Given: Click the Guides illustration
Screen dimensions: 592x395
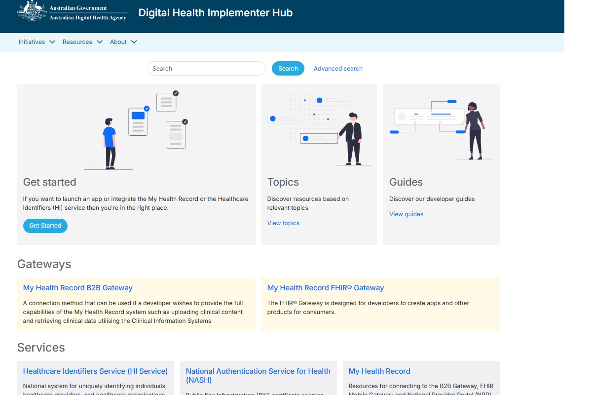Looking at the screenshot, I should [441, 130].
